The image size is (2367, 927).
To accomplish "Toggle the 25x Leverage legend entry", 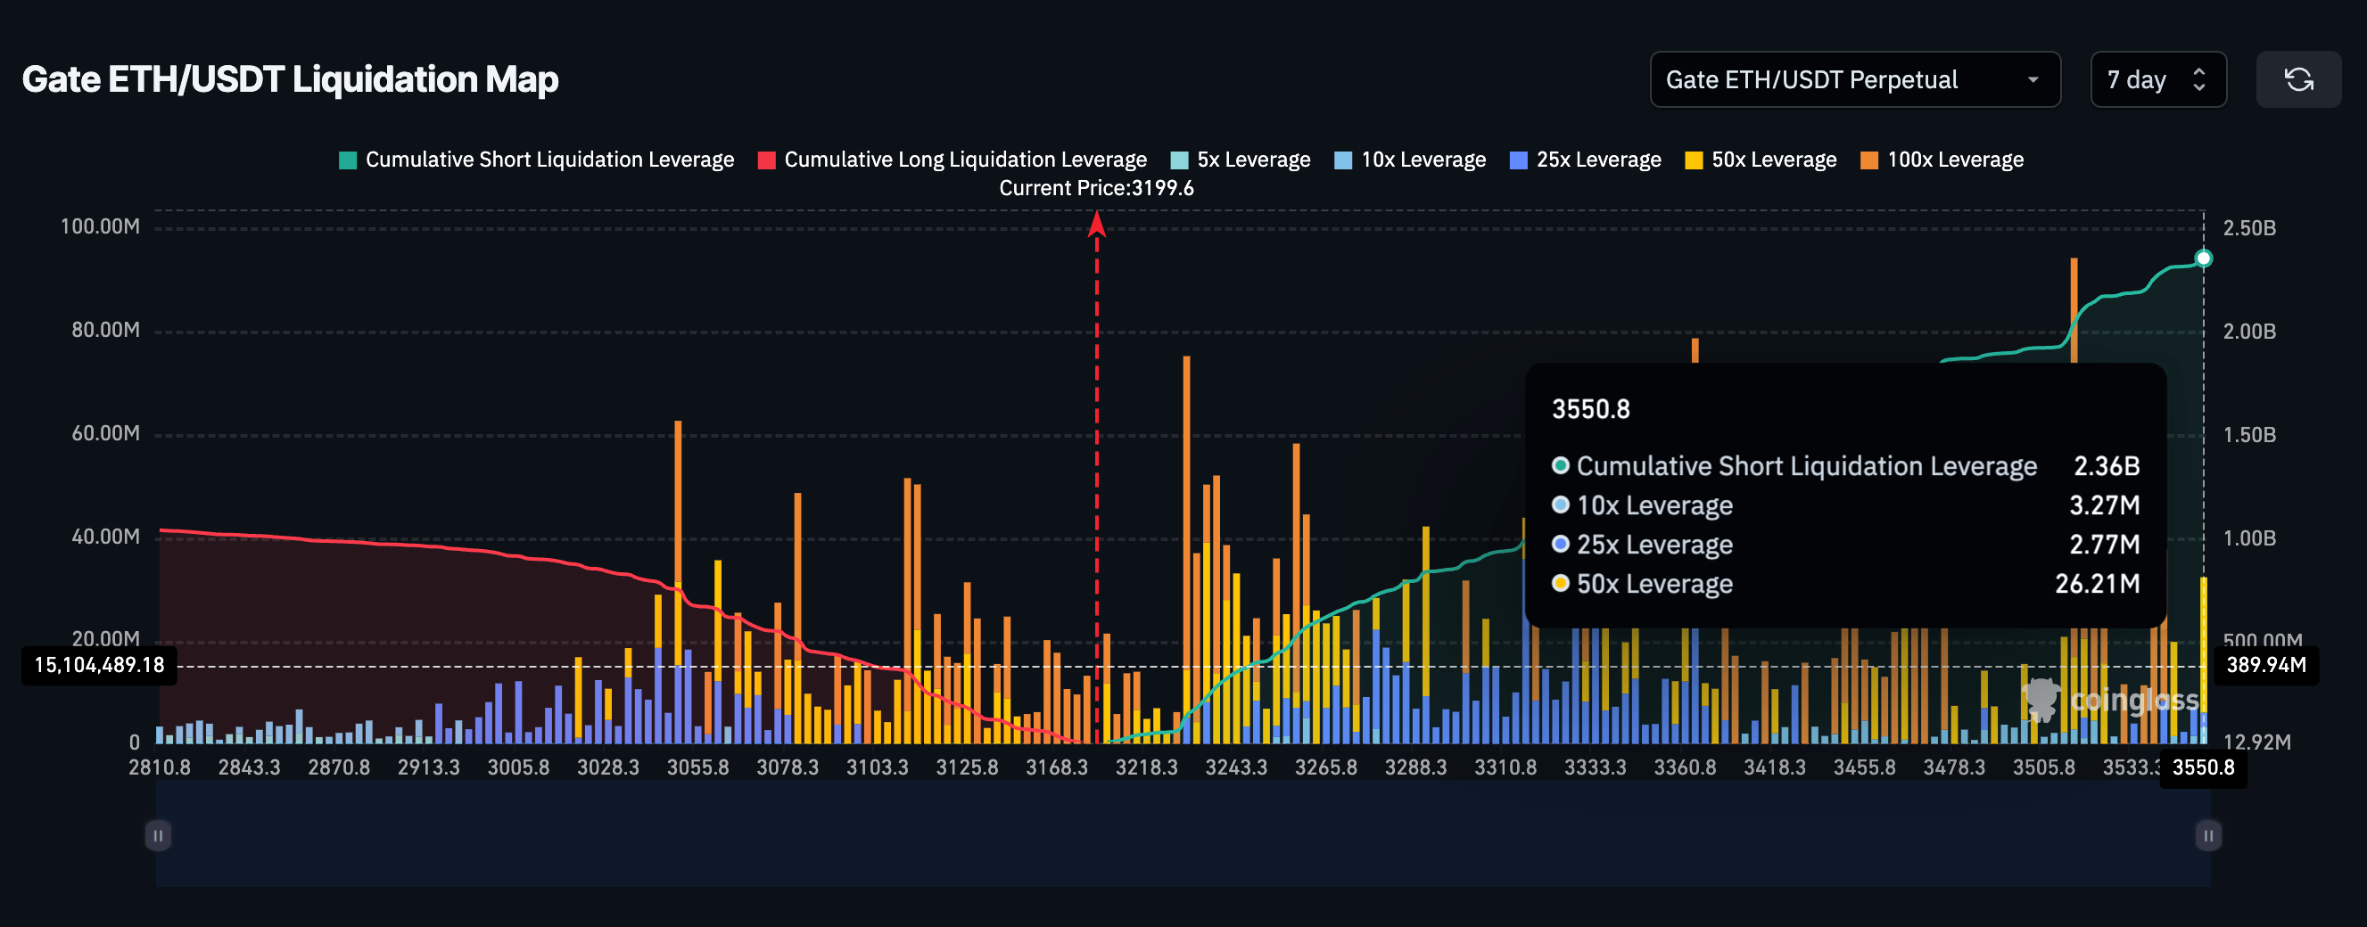I will coord(1584,159).
